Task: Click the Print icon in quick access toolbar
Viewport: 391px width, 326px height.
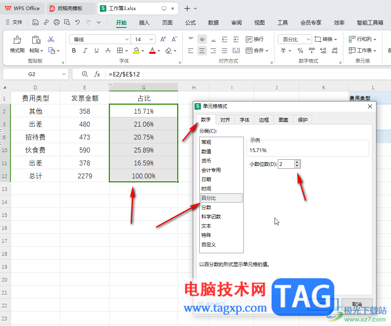Action: click(x=57, y=23)
